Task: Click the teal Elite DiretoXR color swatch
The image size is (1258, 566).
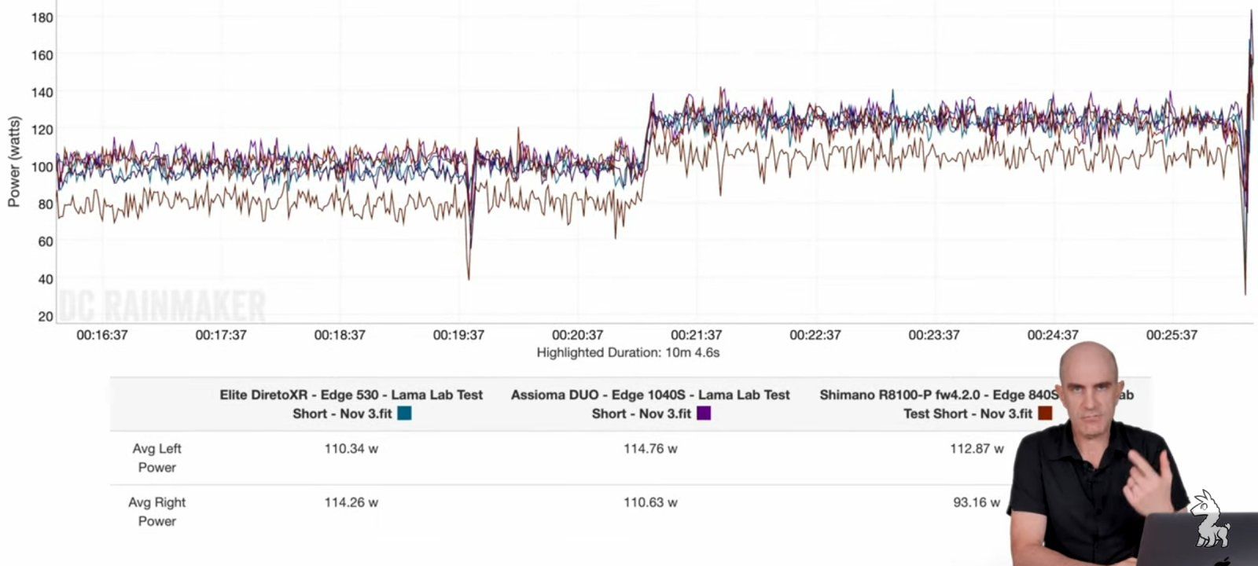Action: tap(405, 413)
